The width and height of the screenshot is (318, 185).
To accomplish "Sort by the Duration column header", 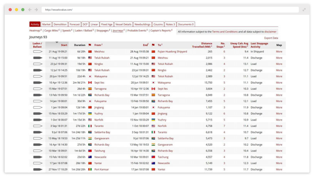I will point(80,45).
